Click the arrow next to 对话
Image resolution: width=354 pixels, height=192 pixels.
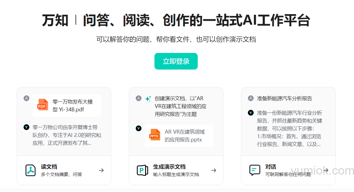point(326,170)
